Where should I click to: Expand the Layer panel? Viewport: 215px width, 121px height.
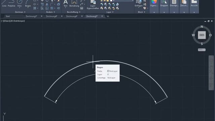coord(110,12)
